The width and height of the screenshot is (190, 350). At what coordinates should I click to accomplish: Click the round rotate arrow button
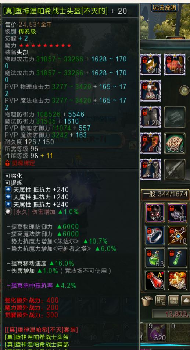(184, 91)
